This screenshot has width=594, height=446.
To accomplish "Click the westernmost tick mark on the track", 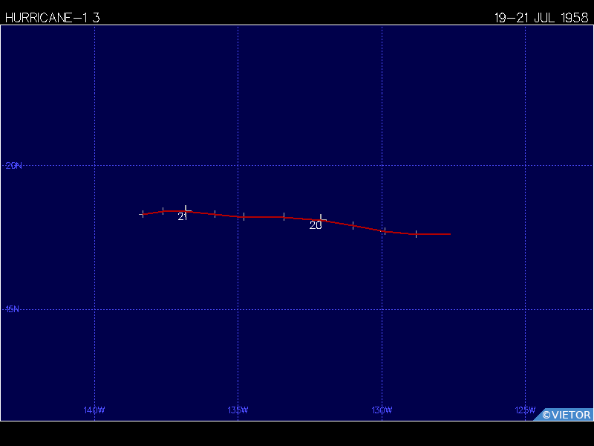I will pos(143,214).
